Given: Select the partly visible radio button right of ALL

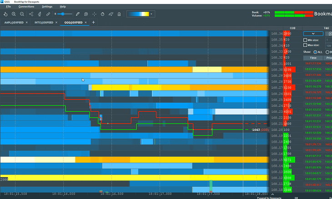Looking at the screenshot, I should (327, 52).
